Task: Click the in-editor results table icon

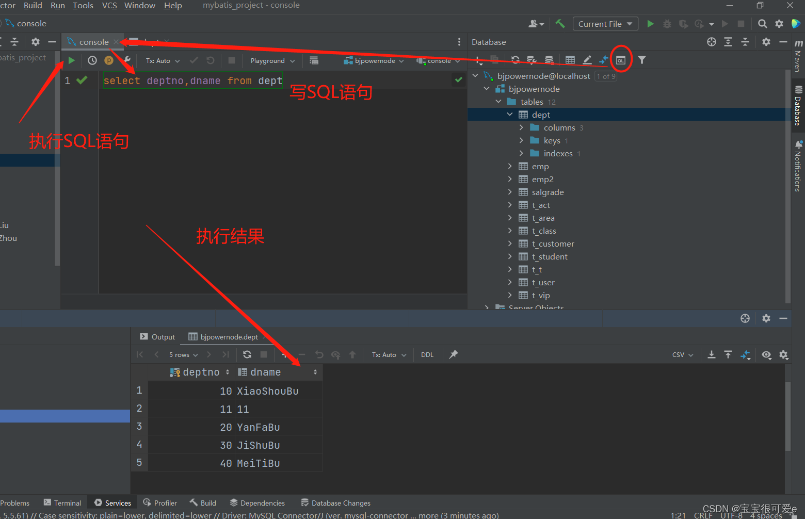Action: click(314, 60)
